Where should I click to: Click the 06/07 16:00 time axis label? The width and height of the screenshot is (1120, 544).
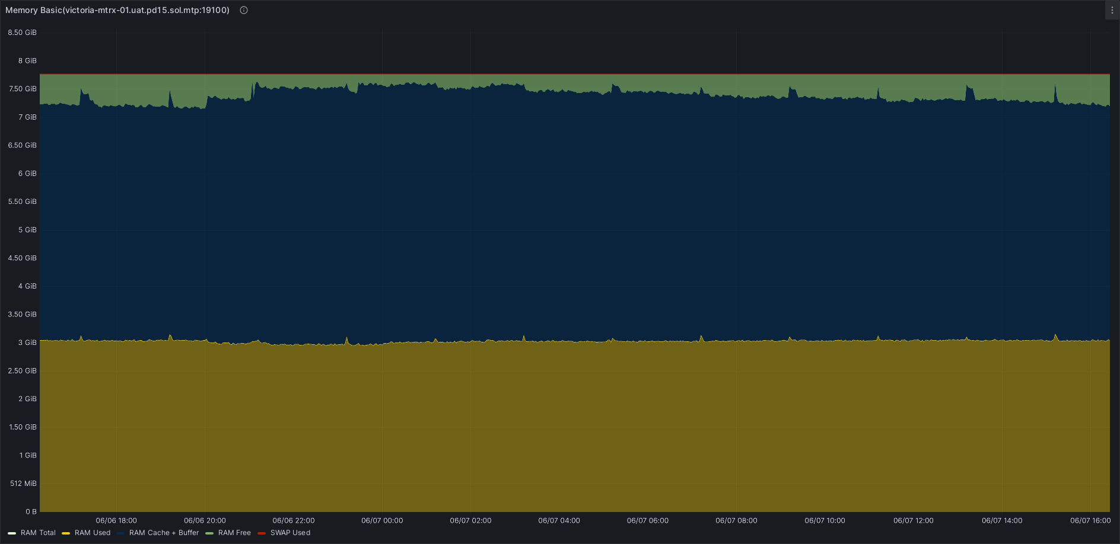click(1090, 521)
